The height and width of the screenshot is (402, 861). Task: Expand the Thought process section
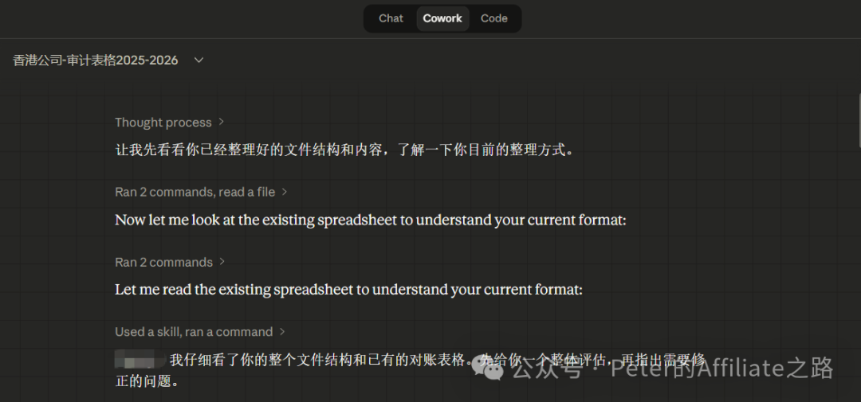tap(169, 123)
